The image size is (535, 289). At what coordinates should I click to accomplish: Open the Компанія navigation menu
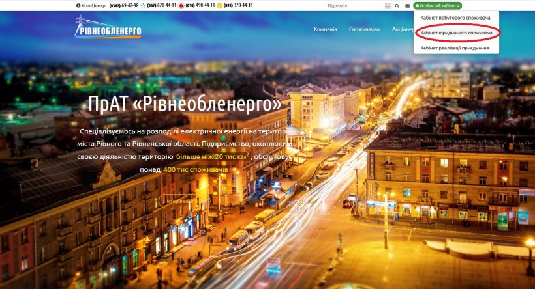pyautogui.click(x=325, y=29)
